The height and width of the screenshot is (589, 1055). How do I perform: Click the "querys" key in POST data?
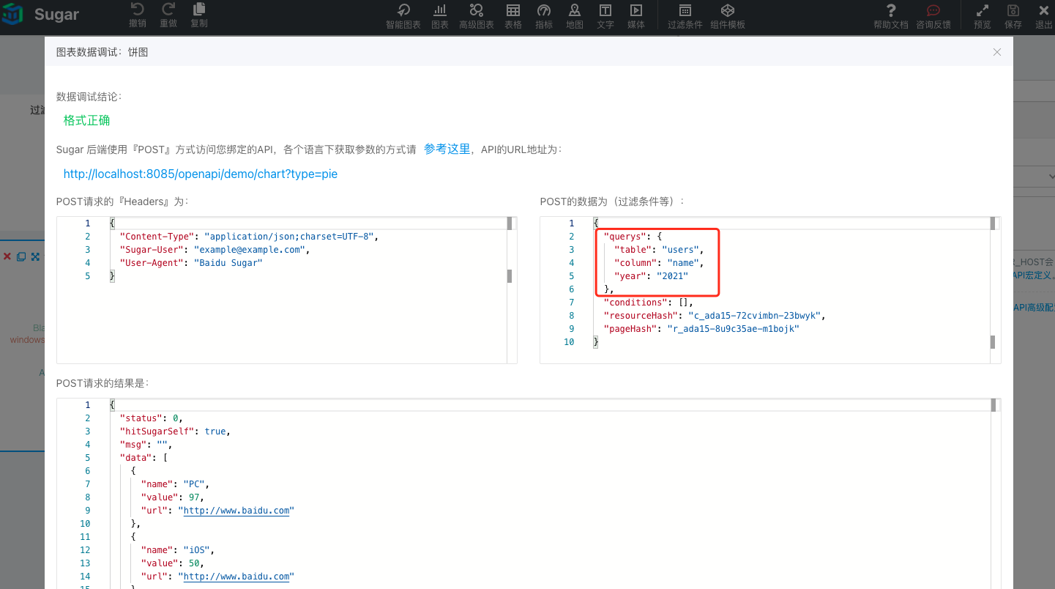(x=624, y=237)
